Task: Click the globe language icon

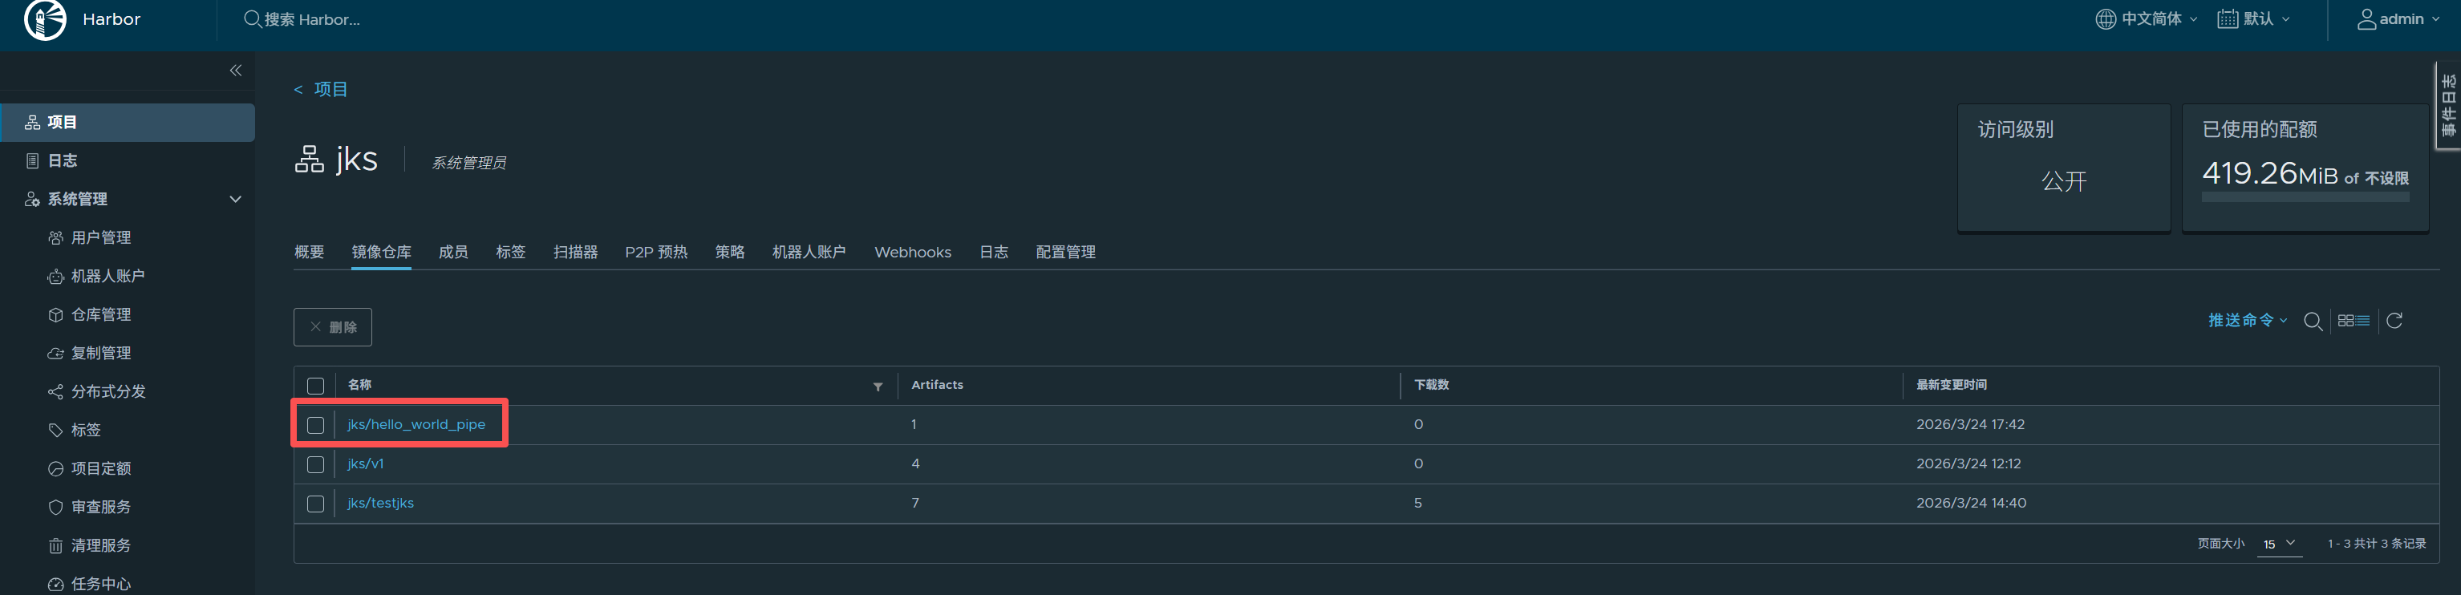Action: (x=2106, y=19)
